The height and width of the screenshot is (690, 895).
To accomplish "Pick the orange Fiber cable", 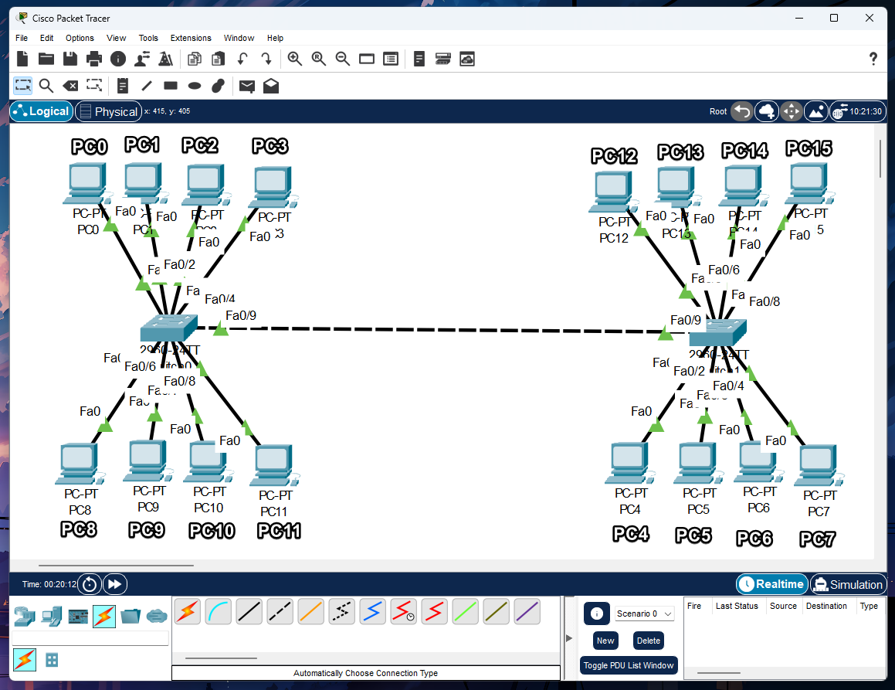I will 310,612.
